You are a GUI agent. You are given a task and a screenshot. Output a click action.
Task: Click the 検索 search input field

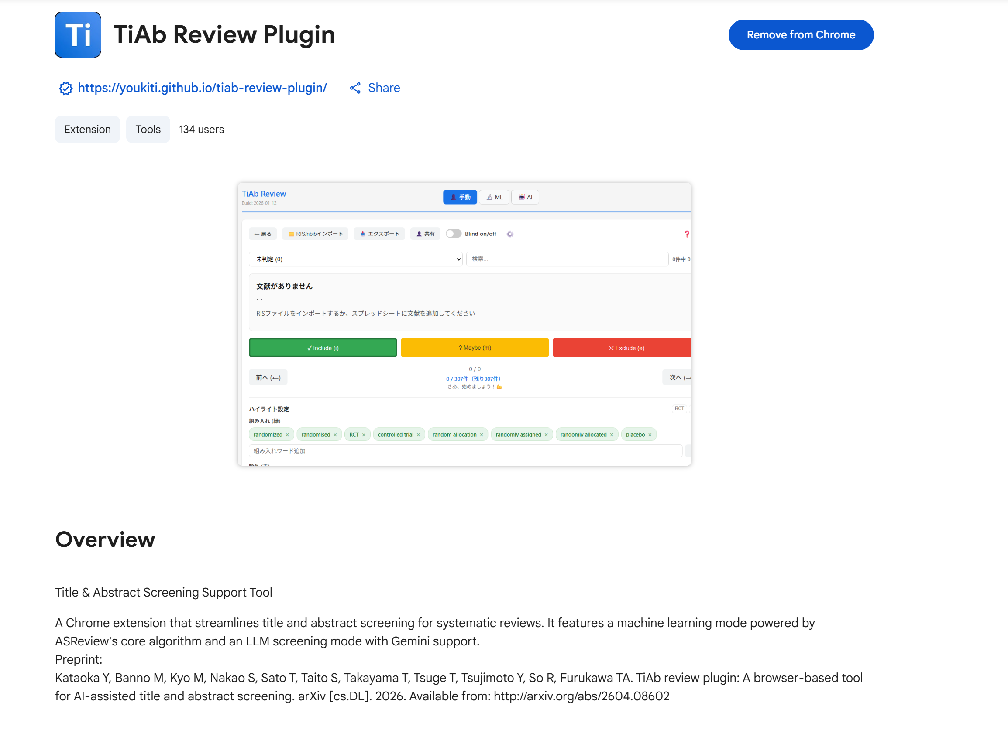point(567,259)
